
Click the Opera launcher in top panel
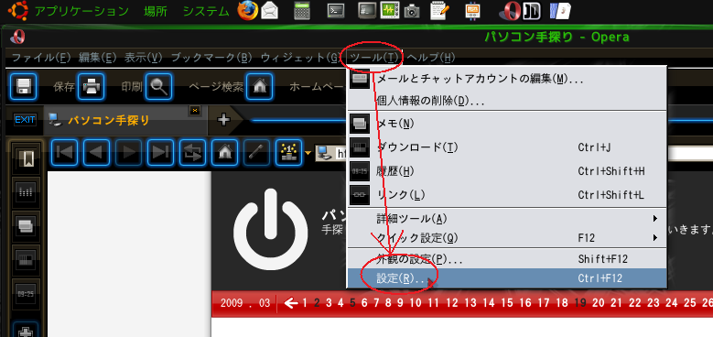[x=509, y=11]
